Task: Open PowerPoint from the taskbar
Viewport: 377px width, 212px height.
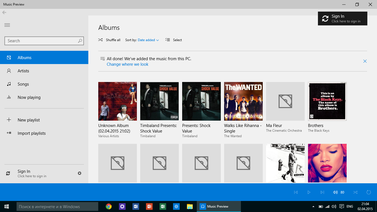Action: tap(149, 206)
